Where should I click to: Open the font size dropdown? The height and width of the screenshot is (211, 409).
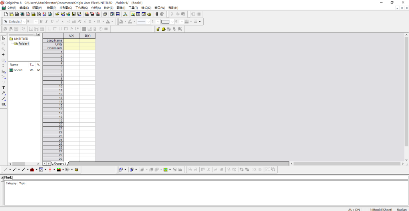[x=36, y=22]
